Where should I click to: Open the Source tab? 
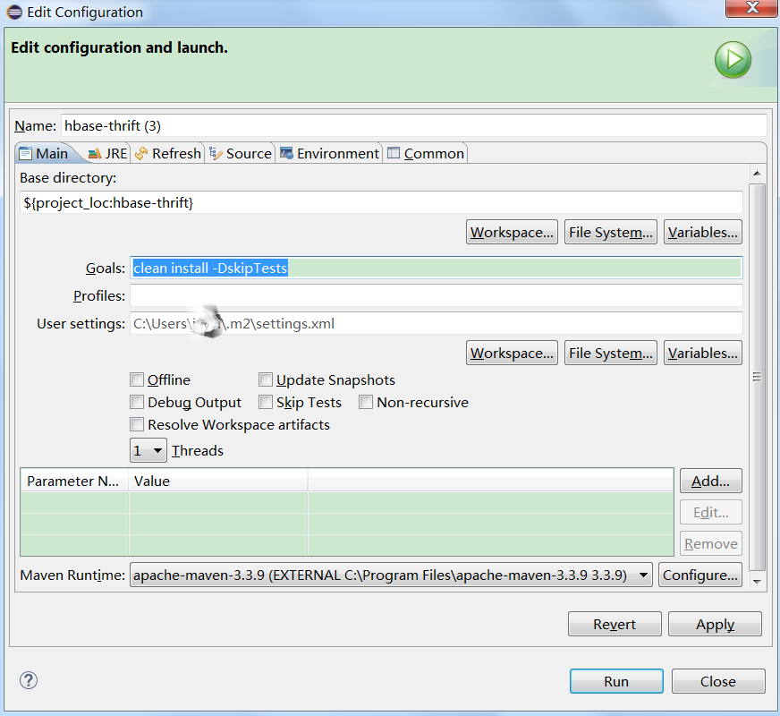(240, 153)
